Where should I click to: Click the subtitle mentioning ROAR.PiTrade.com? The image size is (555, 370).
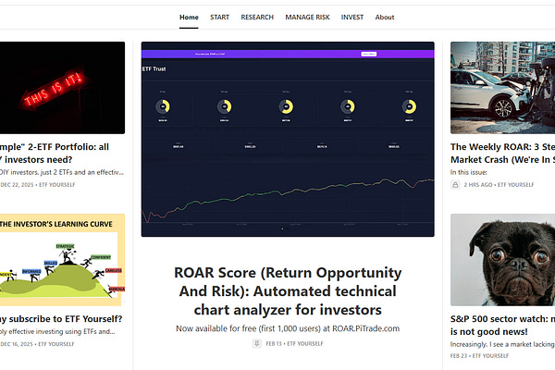(x=288, y=328)
